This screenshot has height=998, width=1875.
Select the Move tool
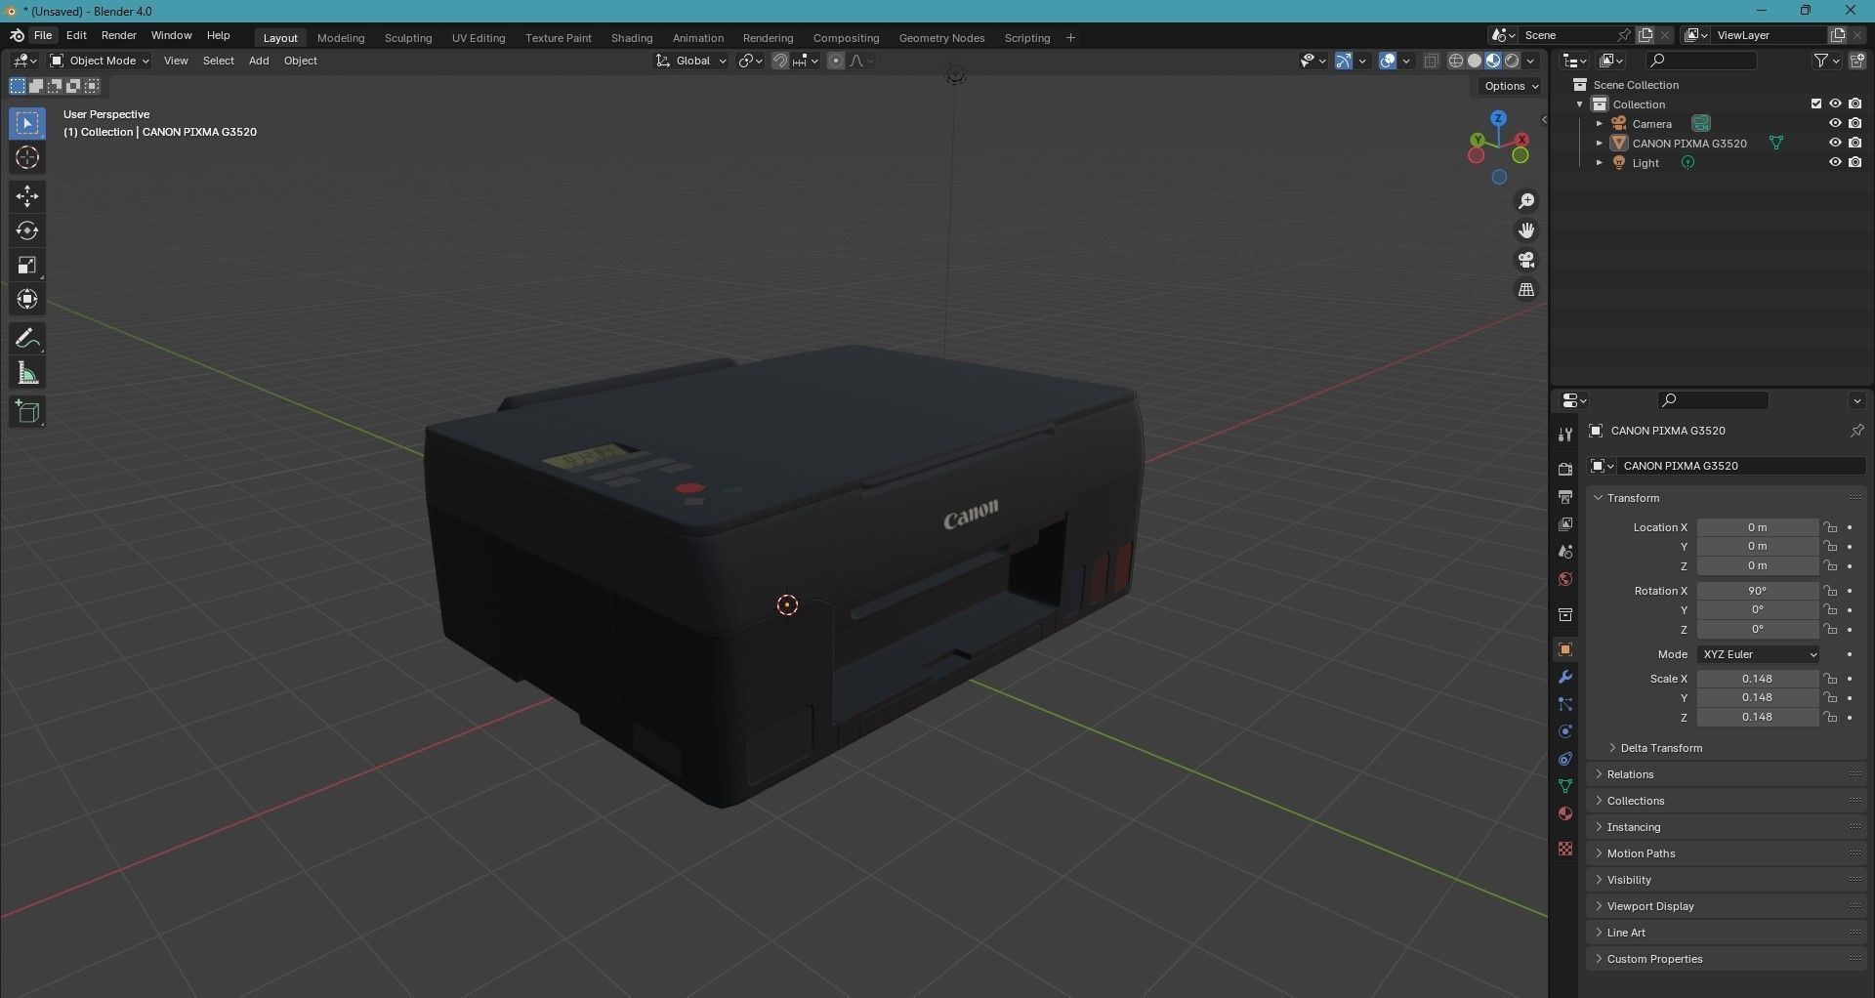click(x=27, y=196)
